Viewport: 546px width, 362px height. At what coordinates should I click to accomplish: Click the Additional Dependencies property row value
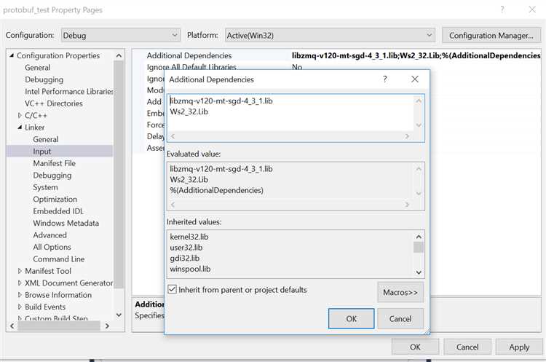[416, 55]
